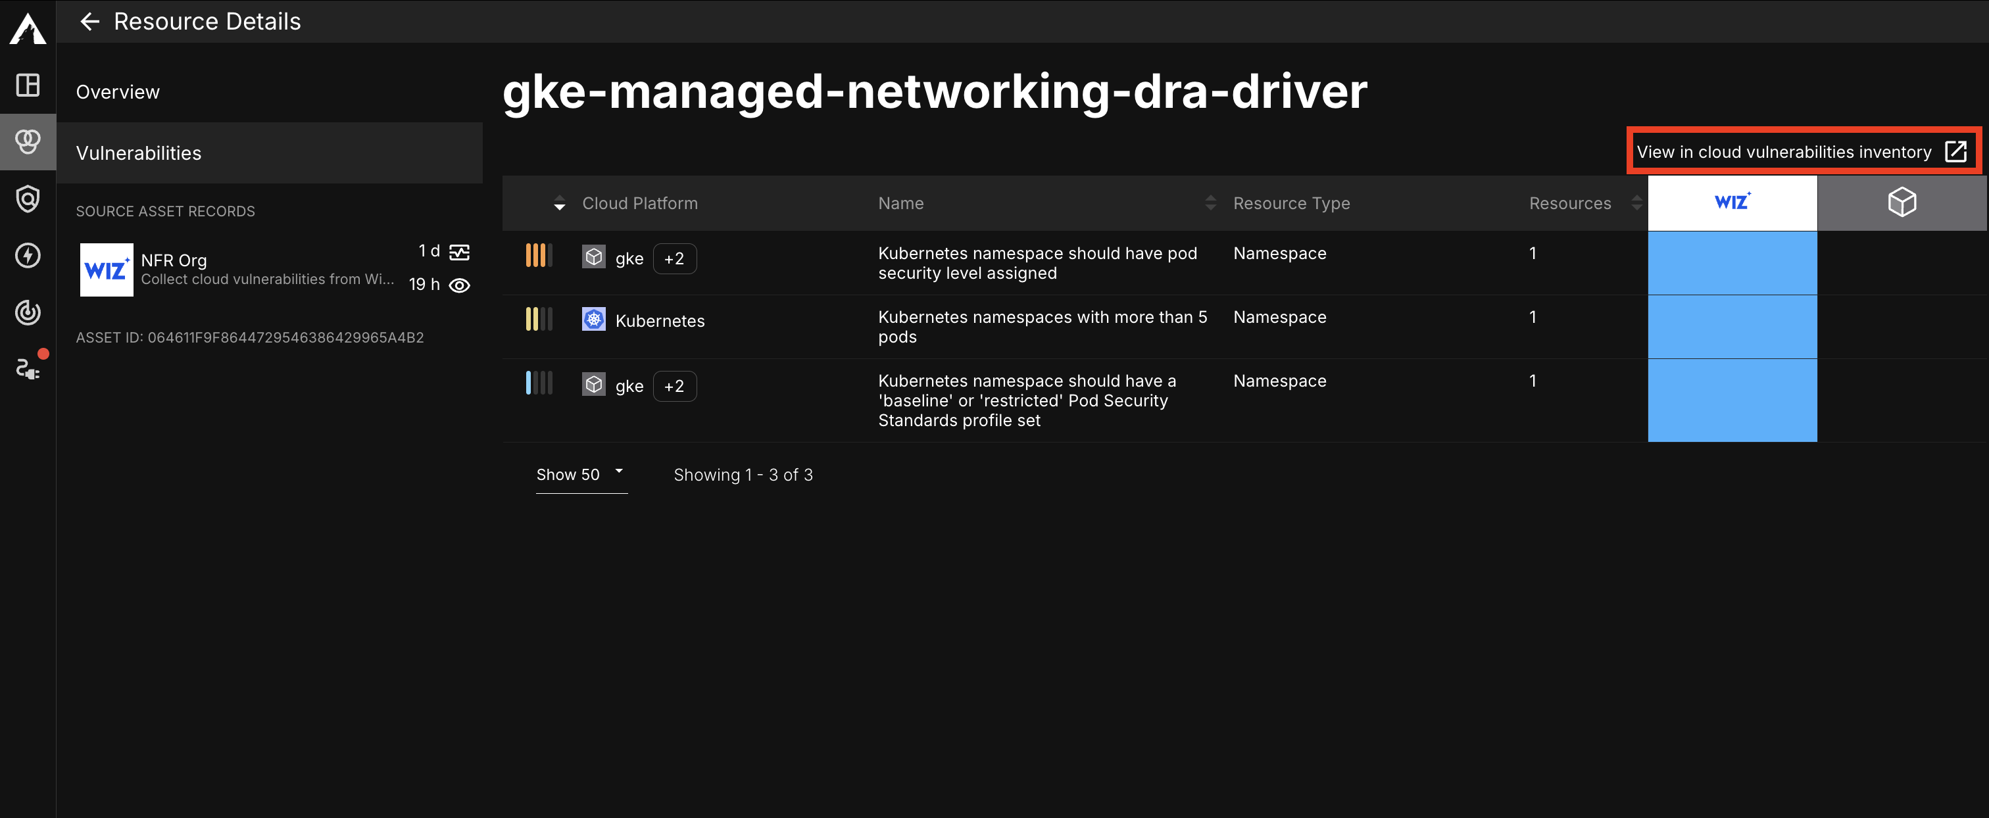Open the dashboard layout sidebar icon
Screen dimensions: 1989x818
pyautogui.click(x=28, y=85)
